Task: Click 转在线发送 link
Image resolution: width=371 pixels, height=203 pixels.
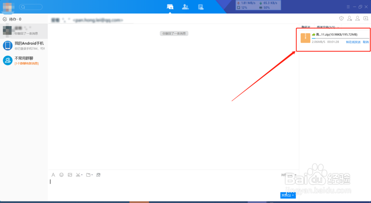Action: (x=353, y=42)
